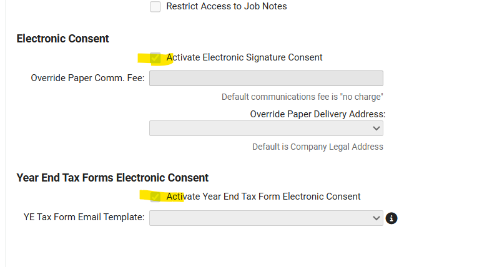Screen dimensions: 497x267
Task: Click the 'Activate Electronic Signature Consent' label text
Action: point(244,57)
